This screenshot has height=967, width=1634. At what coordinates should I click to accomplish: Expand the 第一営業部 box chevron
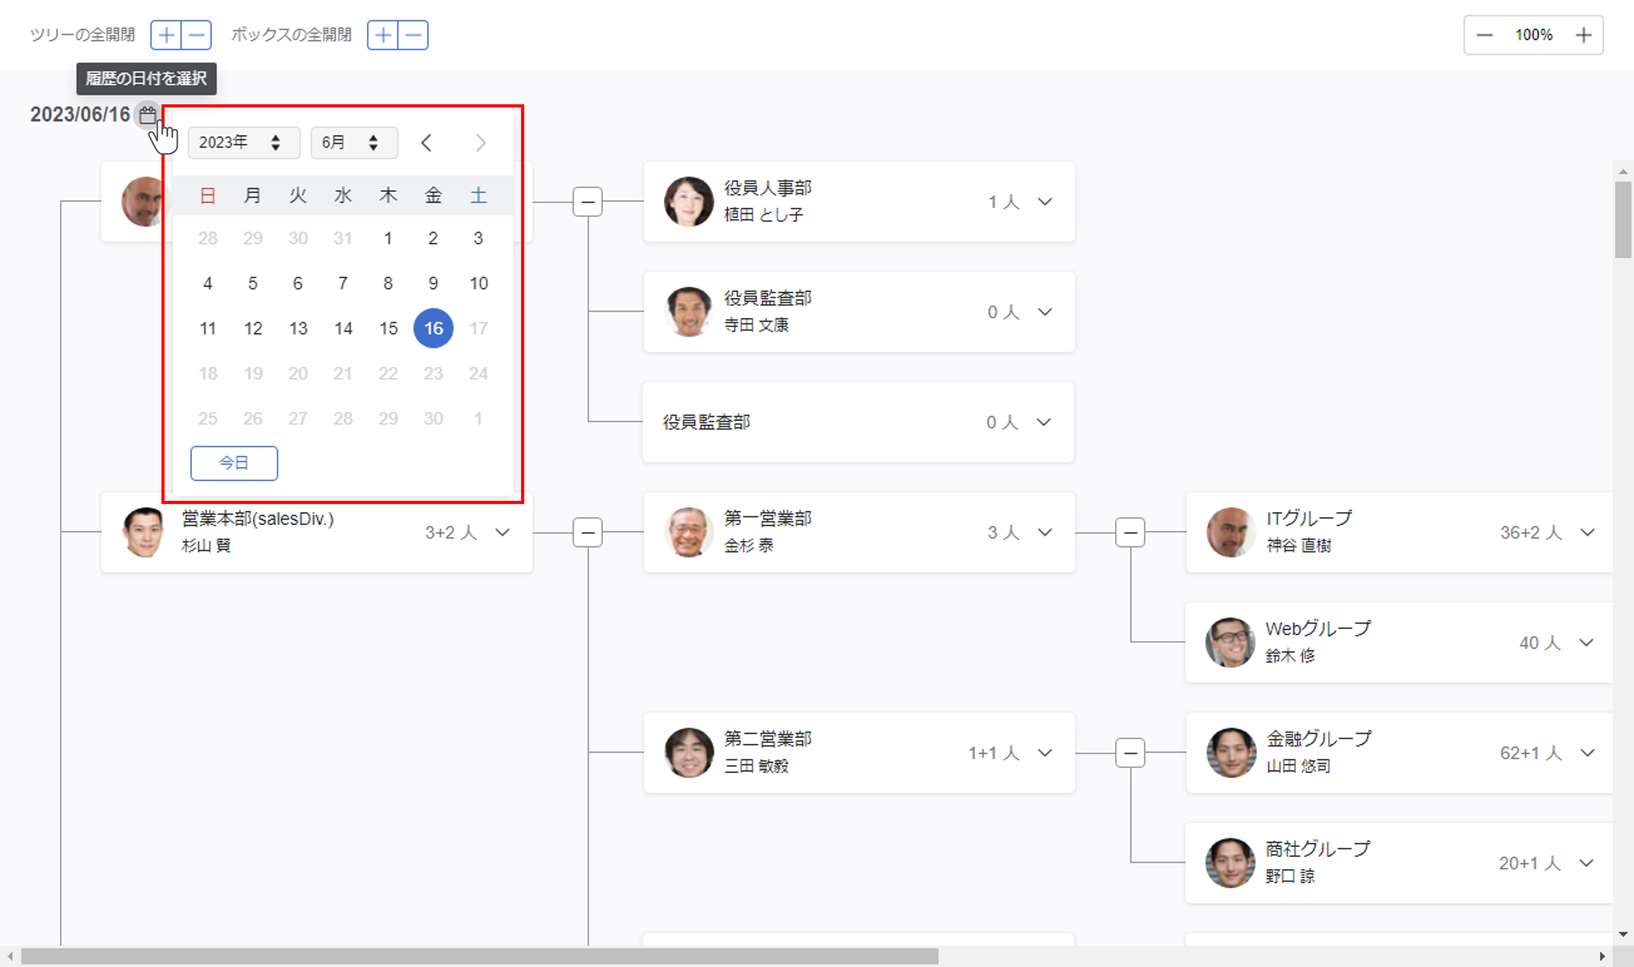pos(1045,533)
